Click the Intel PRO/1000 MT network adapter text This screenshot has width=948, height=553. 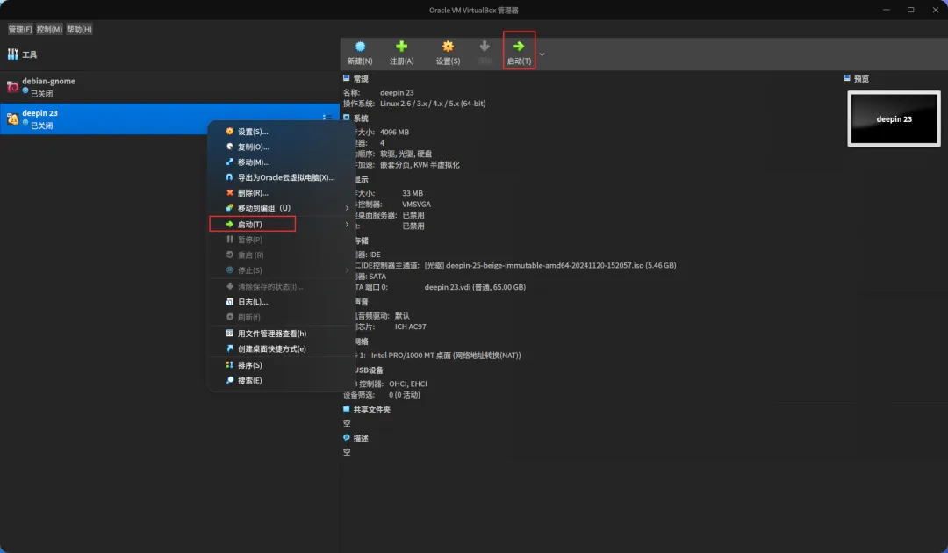point(446,355)
